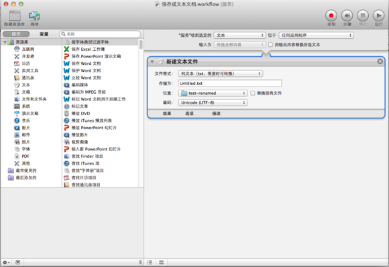Click the 步骤 step button

[x=347, y=15]
